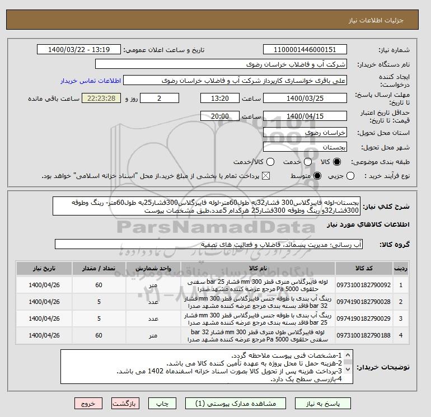
Task: Toggle the Islamic treasury payment checkbox
Action: coord(266,176)
